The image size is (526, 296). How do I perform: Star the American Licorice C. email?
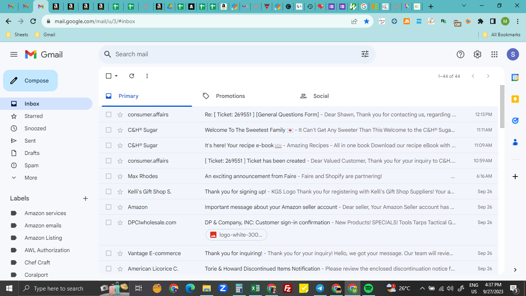click(x=120, y=269)
